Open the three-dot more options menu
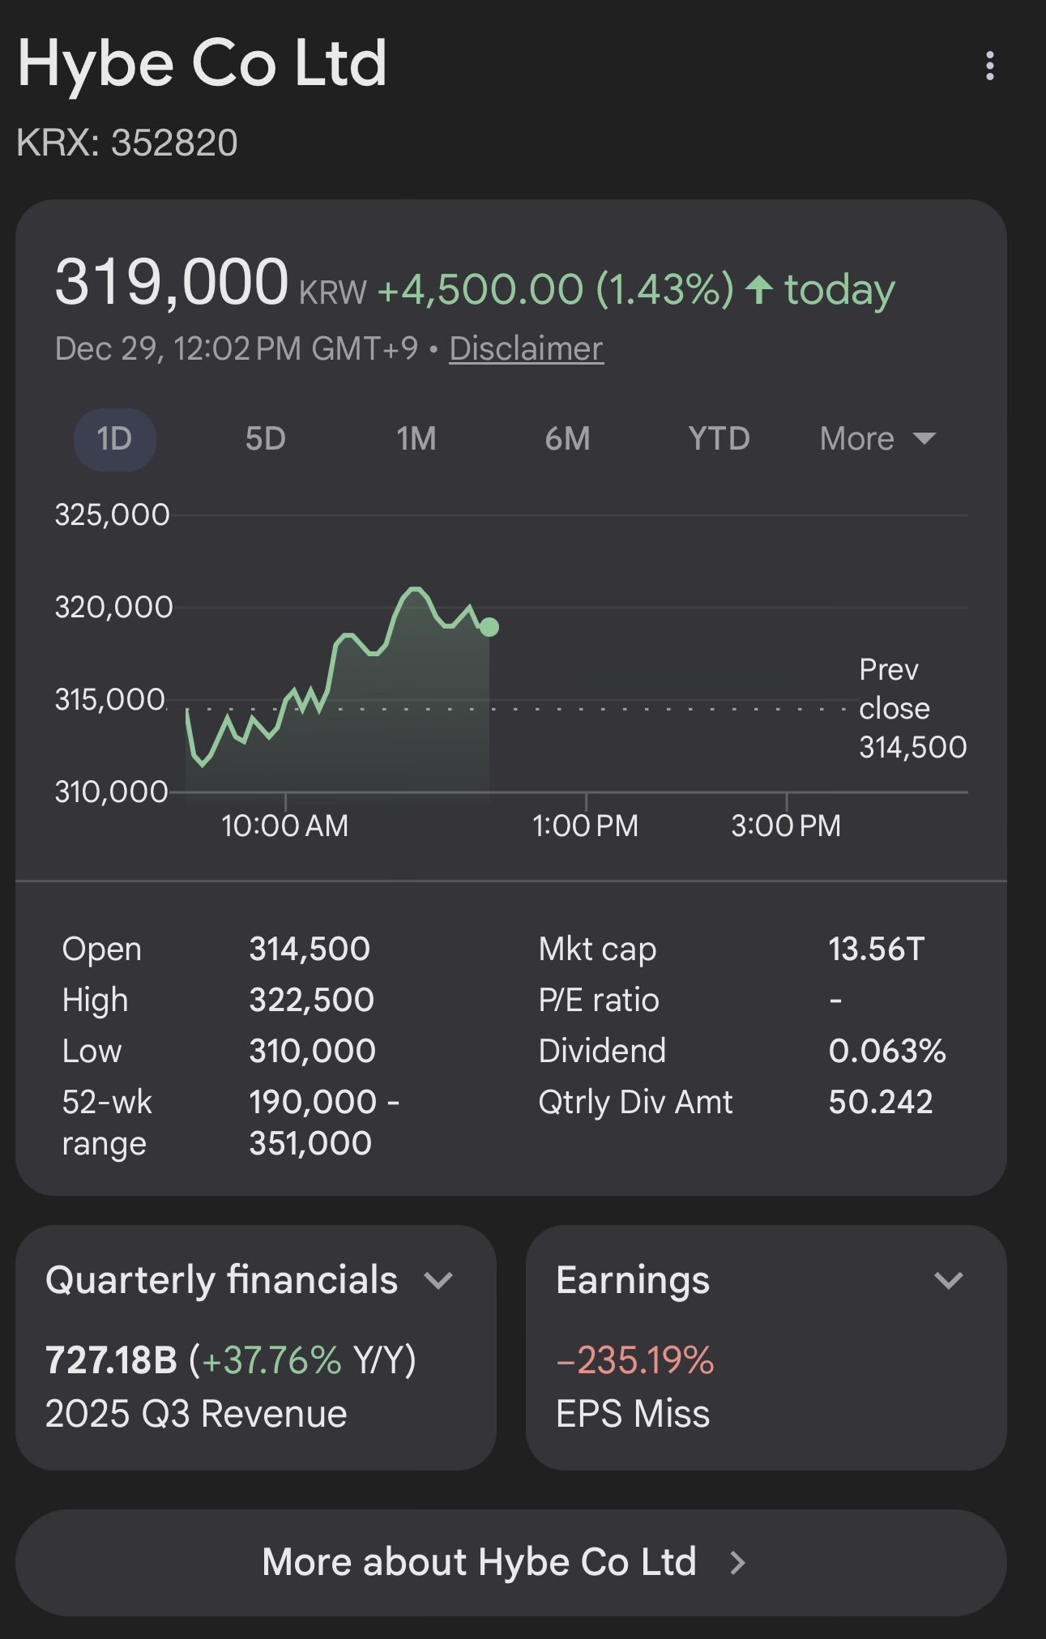Image resolution: width=1046 pixels, height=1639 pixels. pyautogui.click(x=989, y=66)
